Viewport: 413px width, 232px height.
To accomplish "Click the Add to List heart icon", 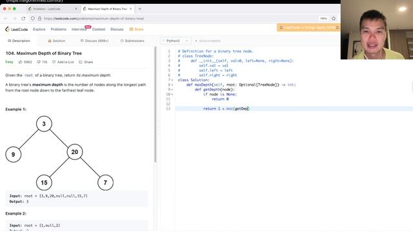I will tap(54, 62).
